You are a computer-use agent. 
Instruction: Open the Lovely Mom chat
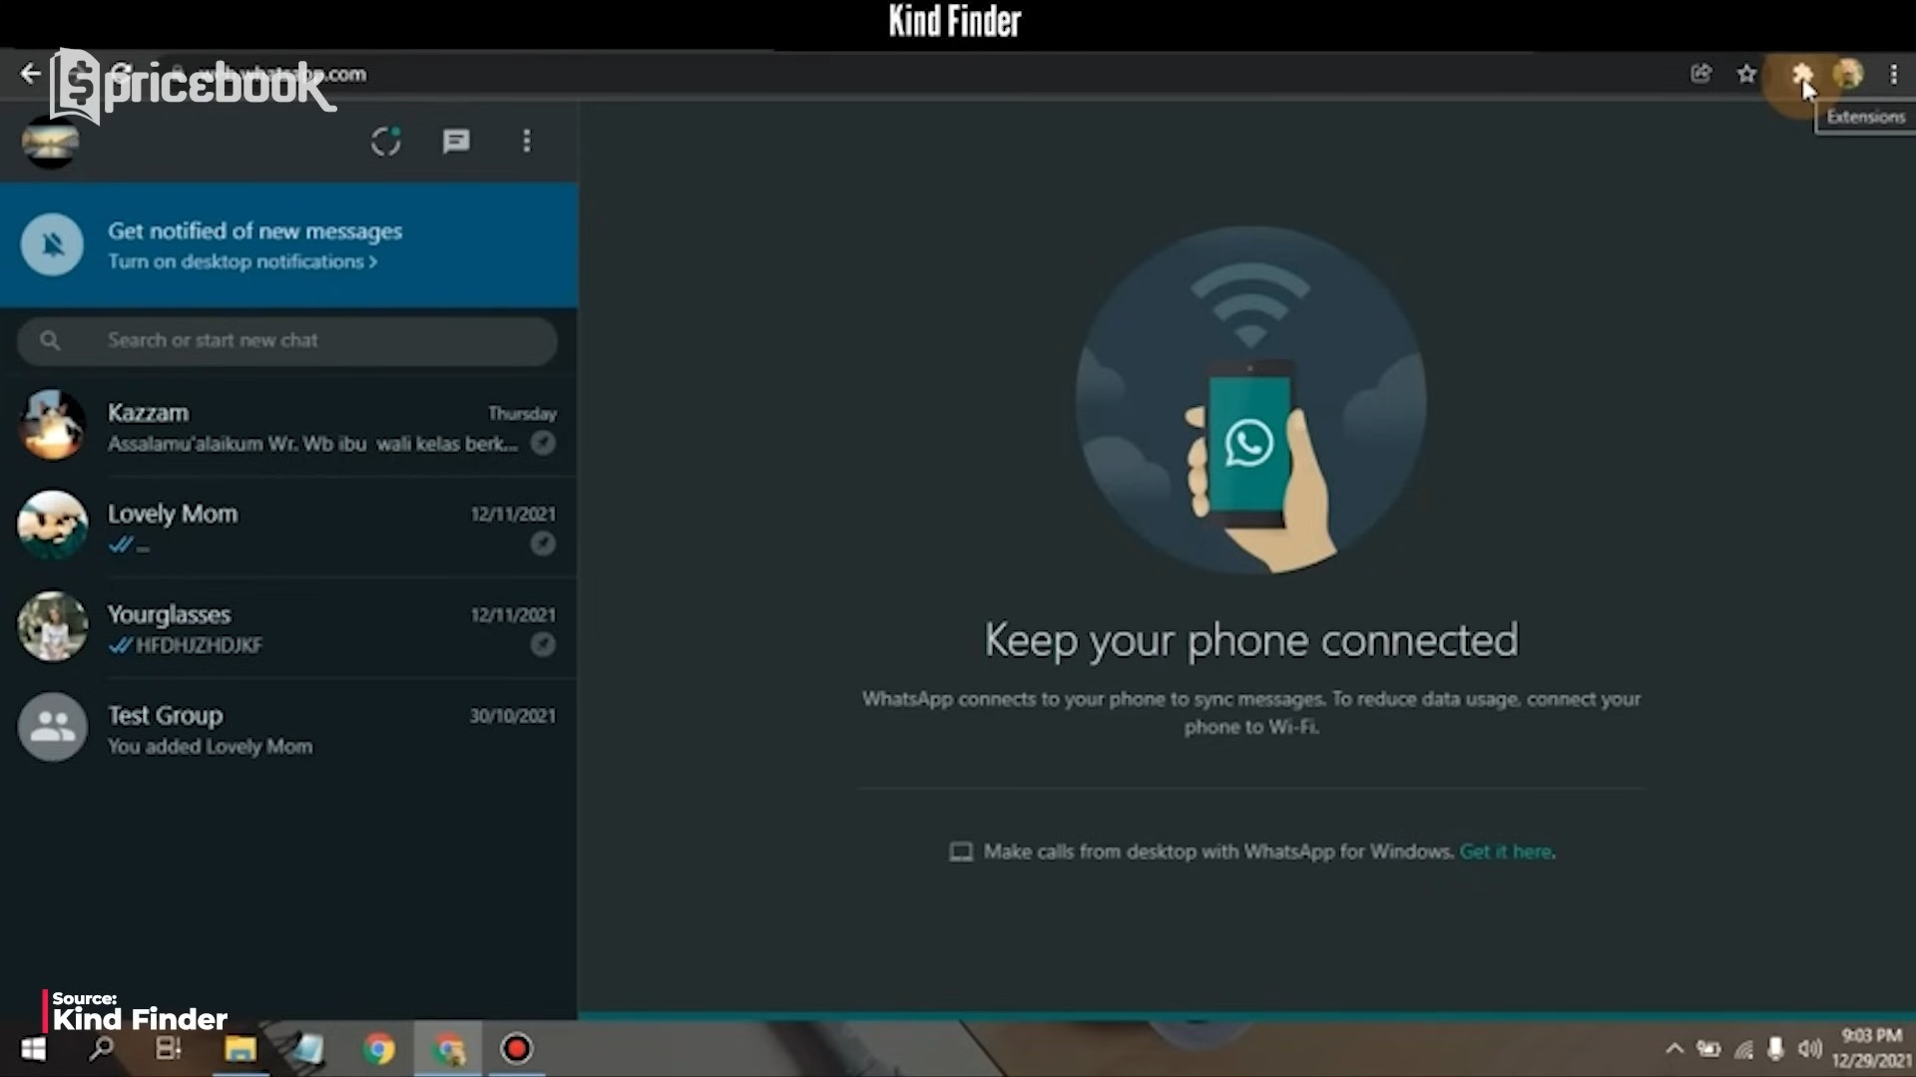(288, 528)
